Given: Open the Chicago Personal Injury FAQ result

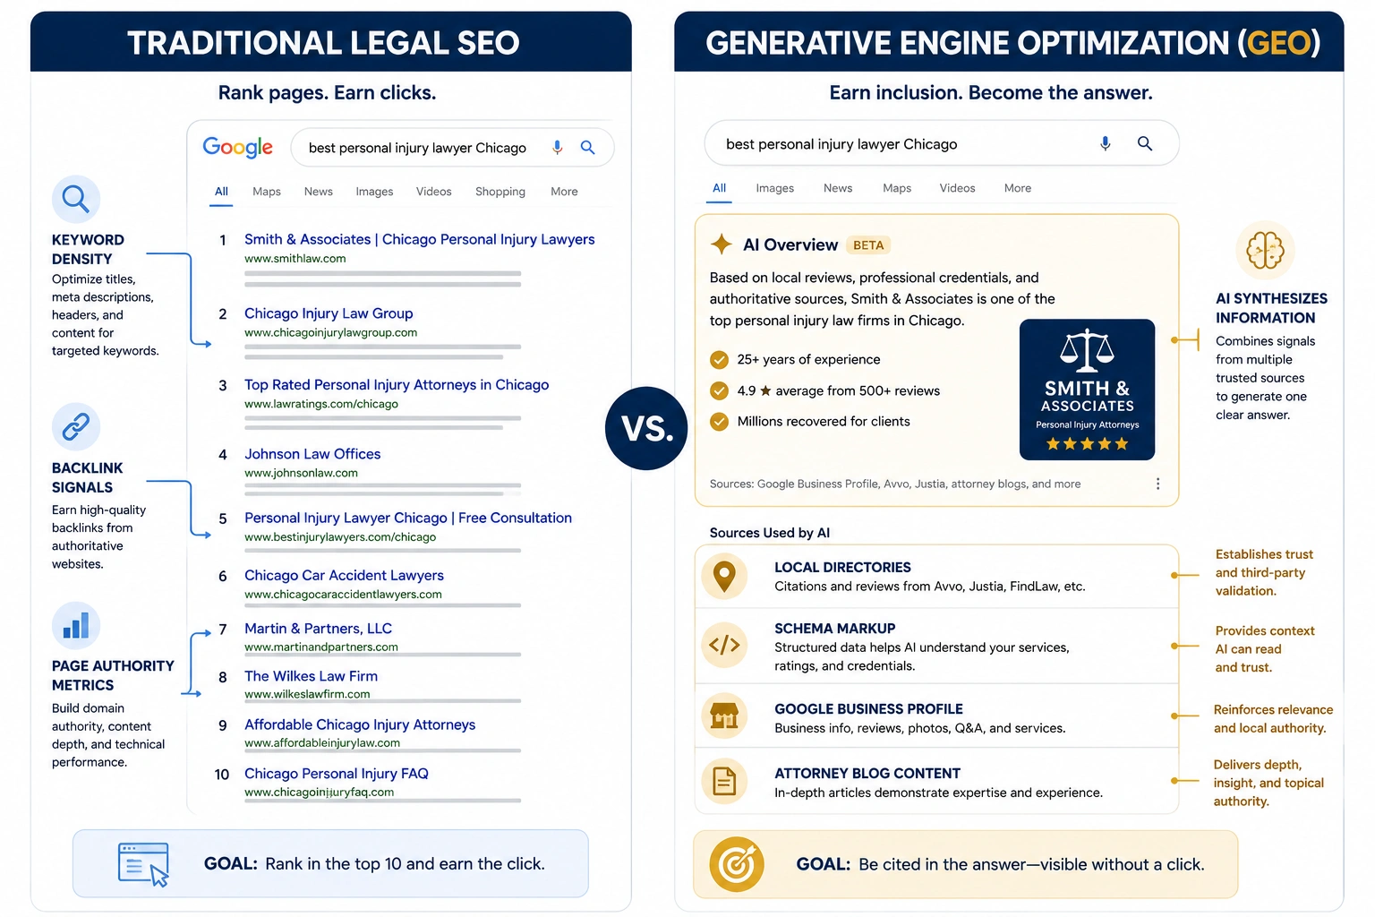Looking at the screenshot, I should tap(337, 774).
